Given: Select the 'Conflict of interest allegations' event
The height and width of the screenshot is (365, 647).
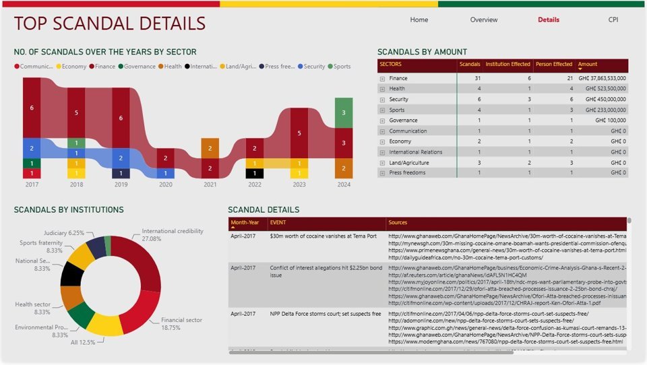Looking at the screenshot, I should click(326, 271).
